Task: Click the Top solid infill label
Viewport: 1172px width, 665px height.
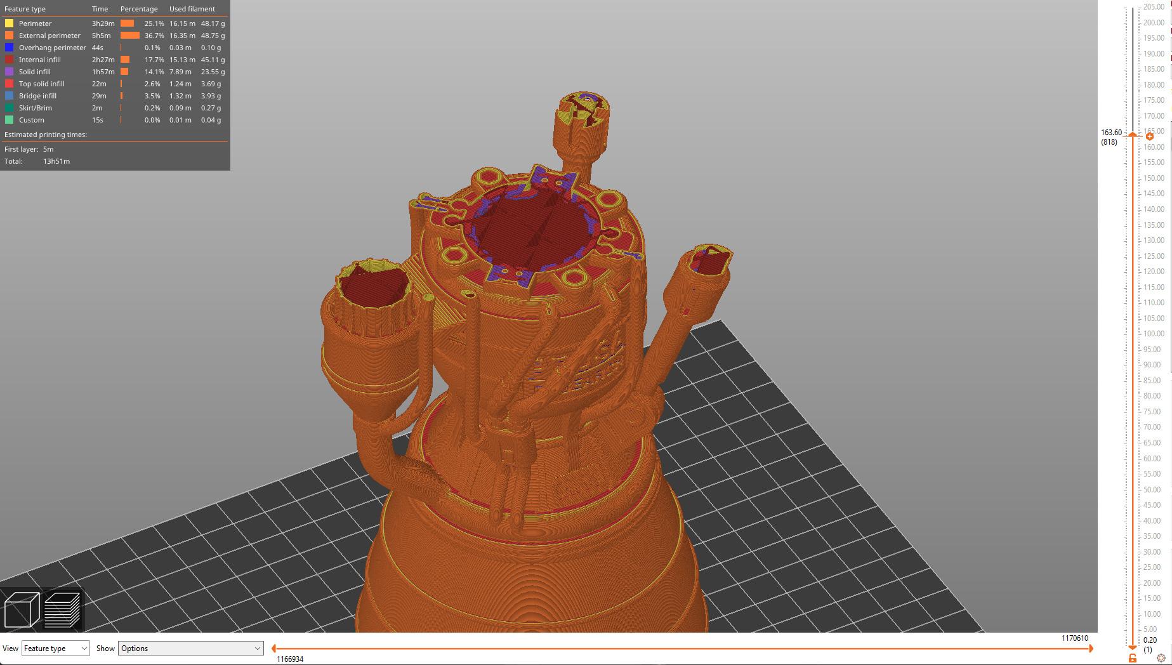Action: click(x=41, y=84)
